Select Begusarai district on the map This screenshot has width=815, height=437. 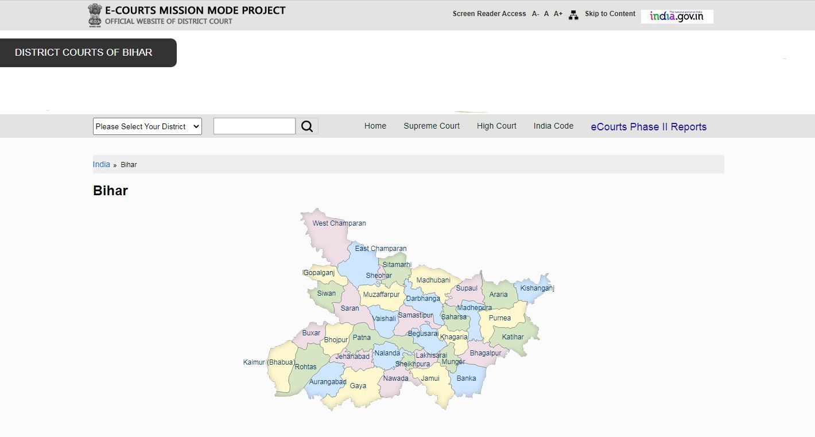click(x=423, y=334)
